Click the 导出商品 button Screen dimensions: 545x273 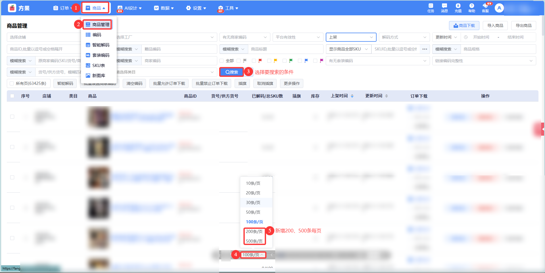[x=523, y=26]
